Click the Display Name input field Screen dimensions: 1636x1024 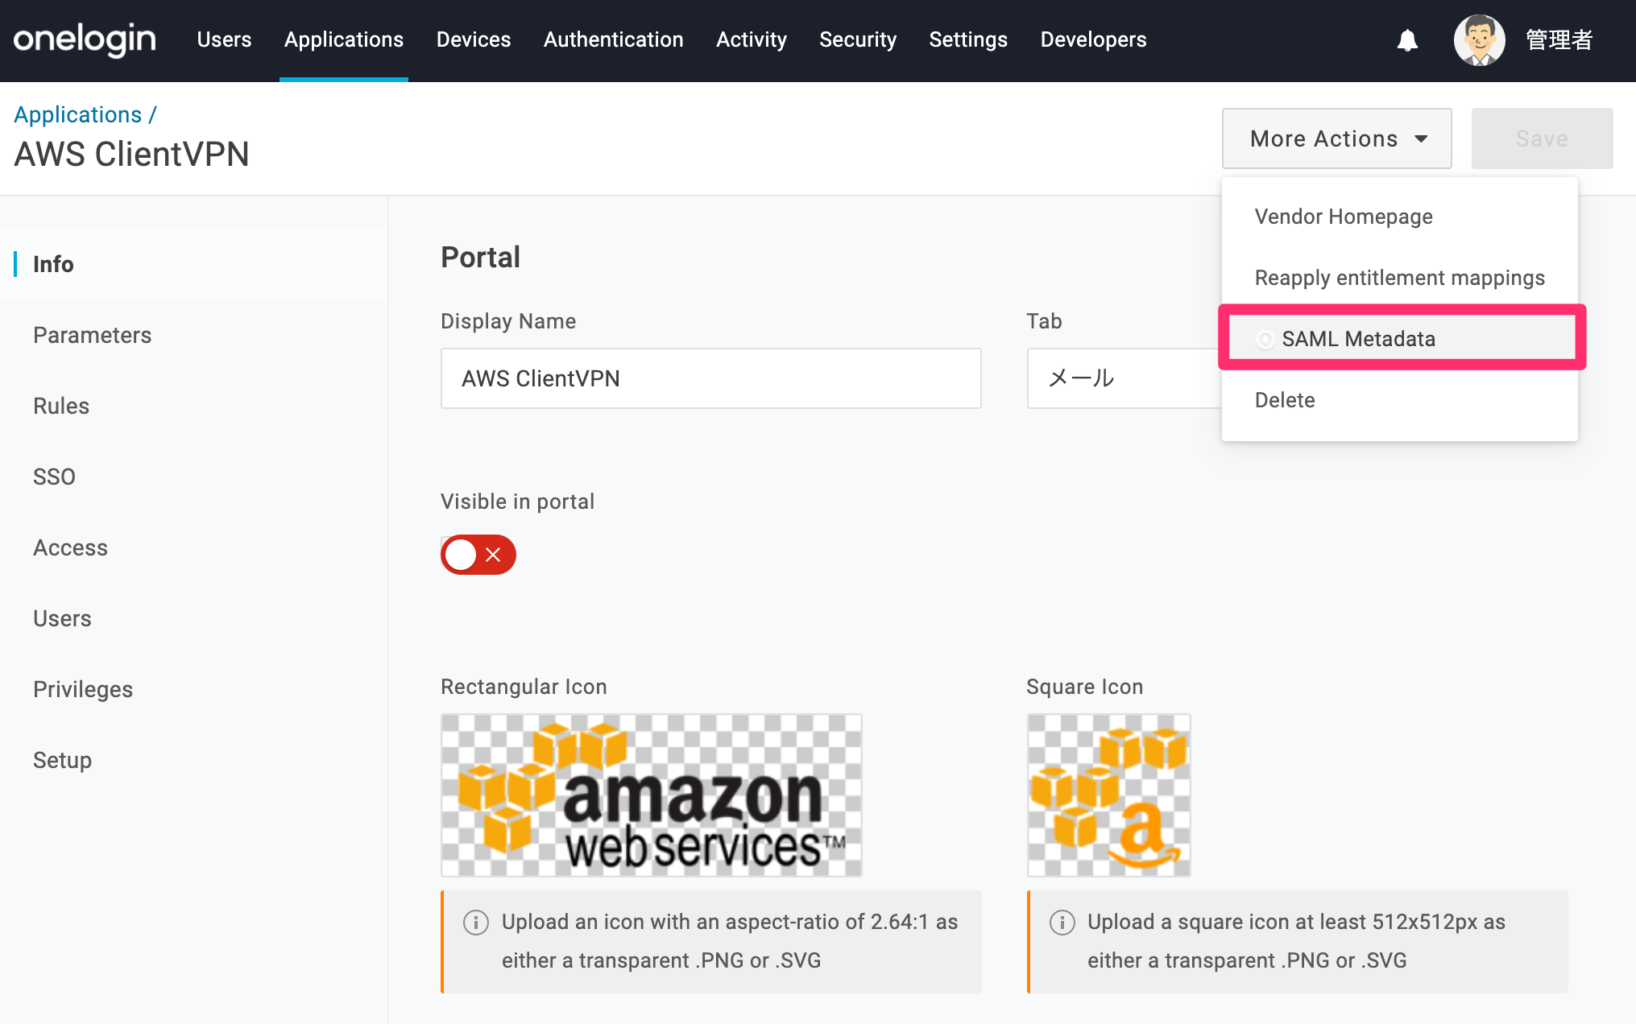711,378
